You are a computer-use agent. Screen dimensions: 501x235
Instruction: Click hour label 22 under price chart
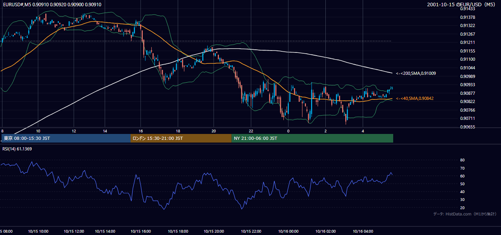[x=251, y=131]
